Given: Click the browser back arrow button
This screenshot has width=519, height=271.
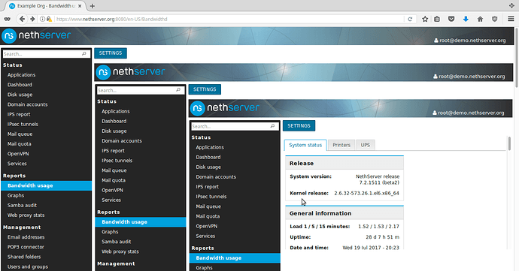Looking at the screenshot, I should pyautogui.click(x=22, y=20).
